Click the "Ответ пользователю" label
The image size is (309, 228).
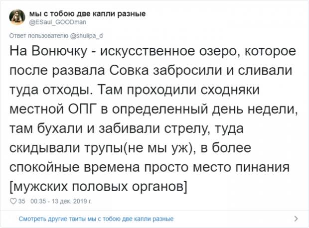coord(39,36)
